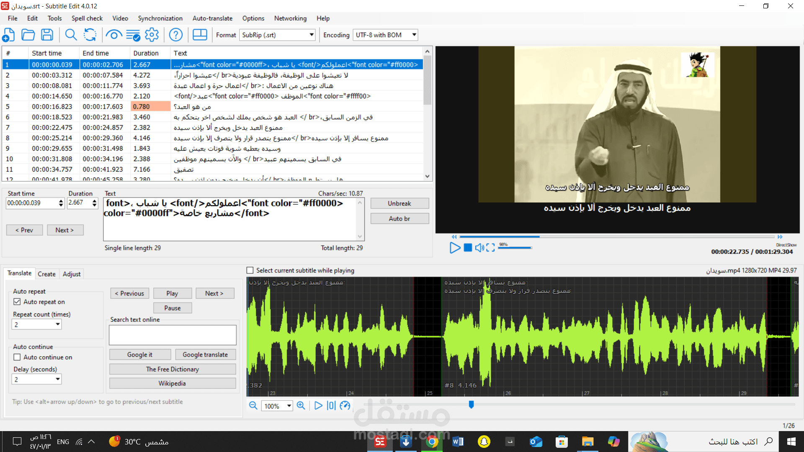
Task: Click The Free Dictionary button
Action: pyautogui.click(x=173, y=369)
